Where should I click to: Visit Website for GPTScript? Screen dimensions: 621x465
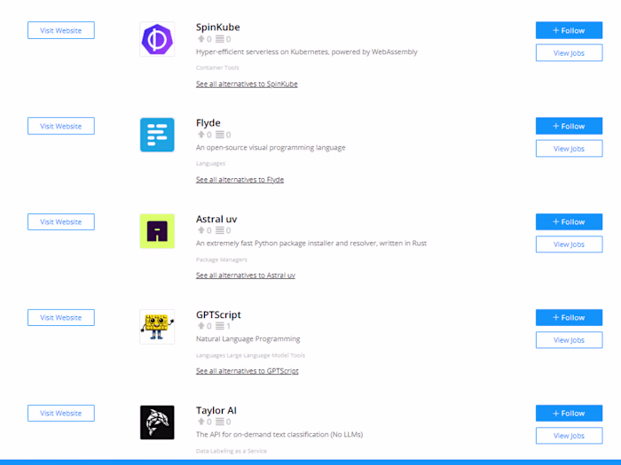(x=61, y=317)
